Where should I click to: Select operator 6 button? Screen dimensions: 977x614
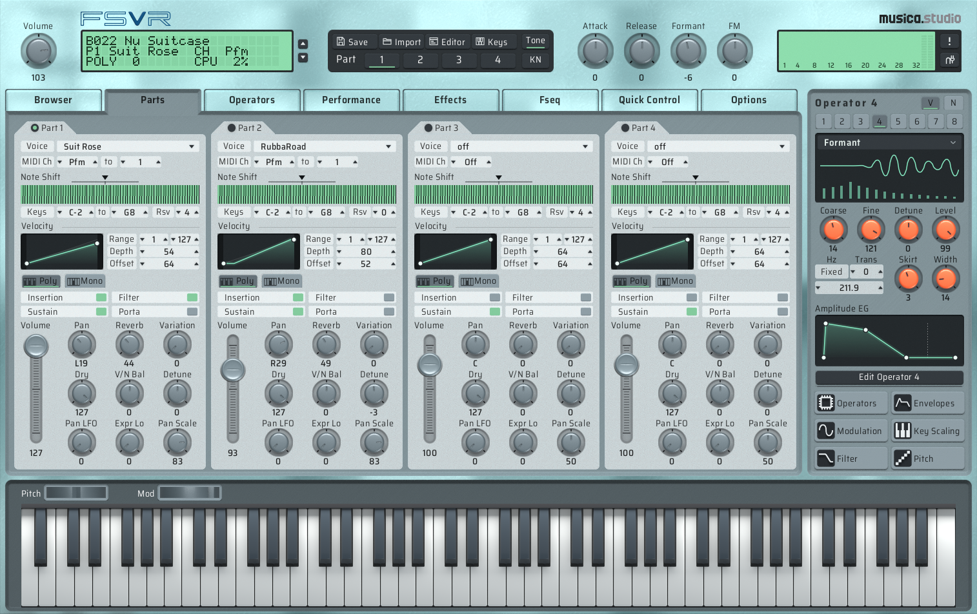click(x=917, y=121)
